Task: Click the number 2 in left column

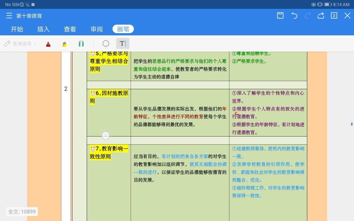Action: click(x=66, y=89)
